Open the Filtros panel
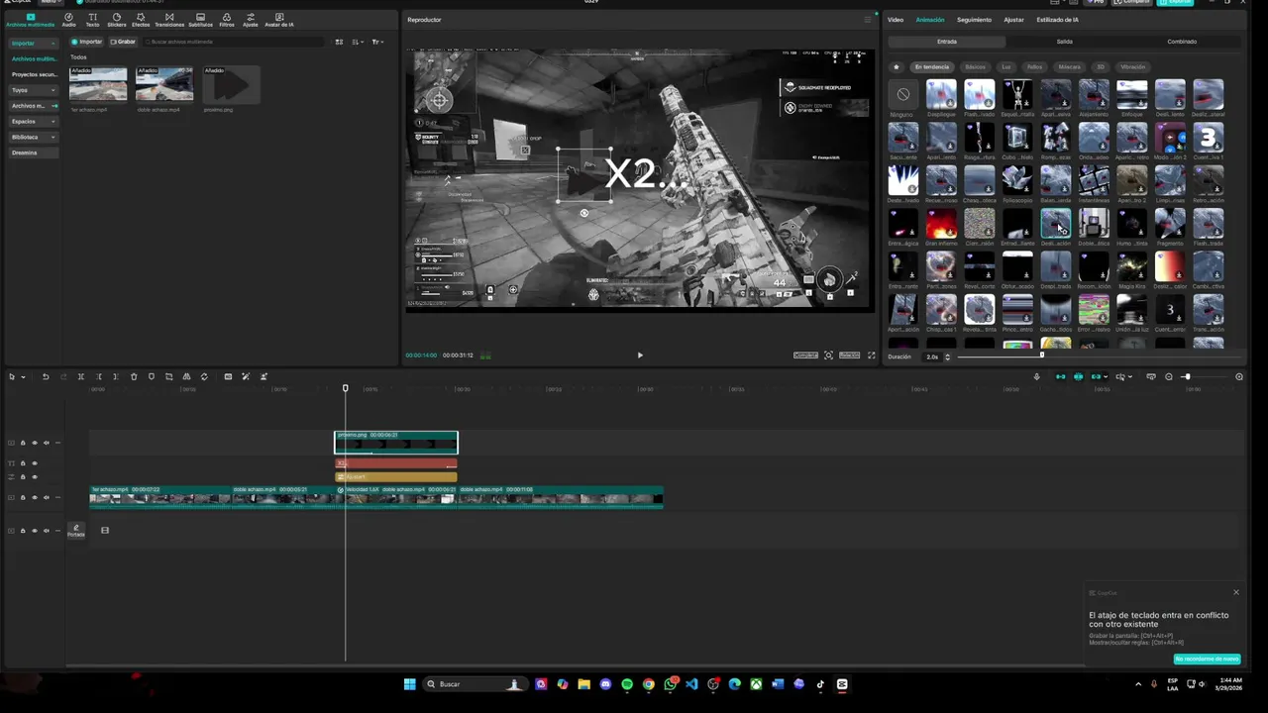This screenshot has width=1268, height=713. click(x=227, y=19)
